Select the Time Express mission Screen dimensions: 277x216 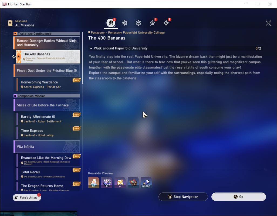(48, 133)
